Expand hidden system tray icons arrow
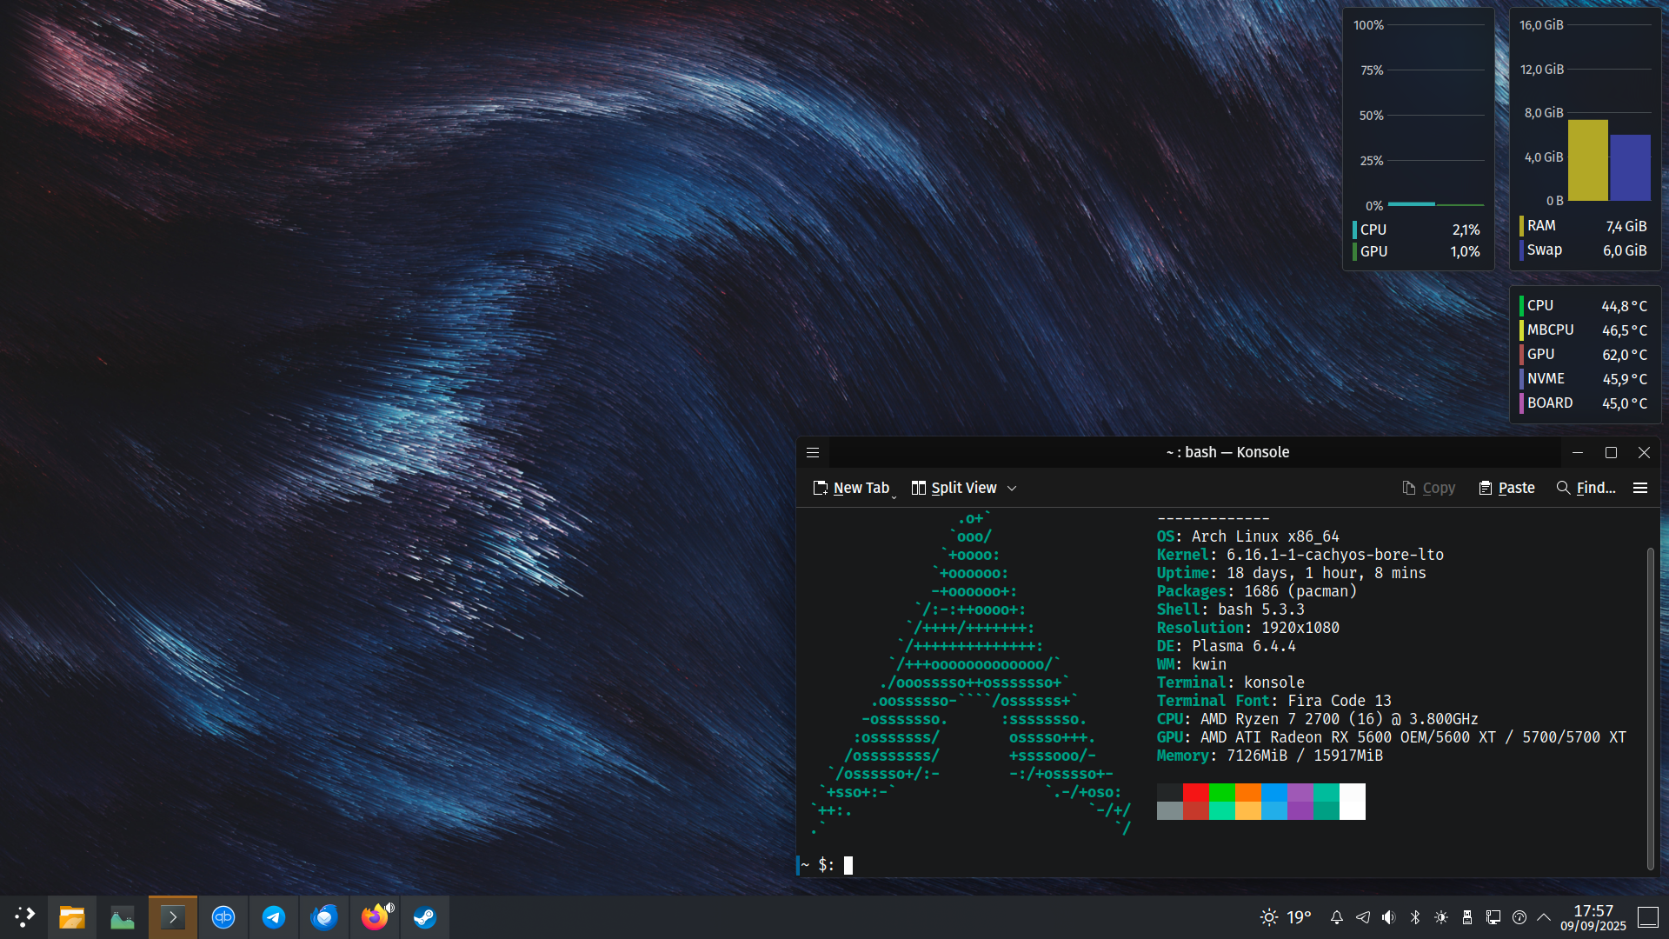 click(1544, 917)
